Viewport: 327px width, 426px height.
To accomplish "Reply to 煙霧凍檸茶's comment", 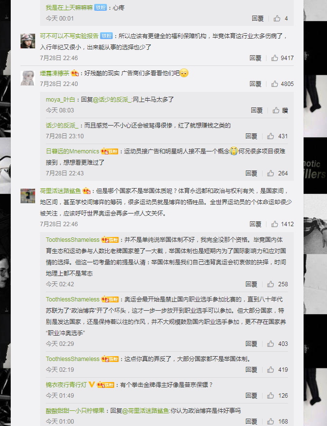I will (x=255, y=84).
